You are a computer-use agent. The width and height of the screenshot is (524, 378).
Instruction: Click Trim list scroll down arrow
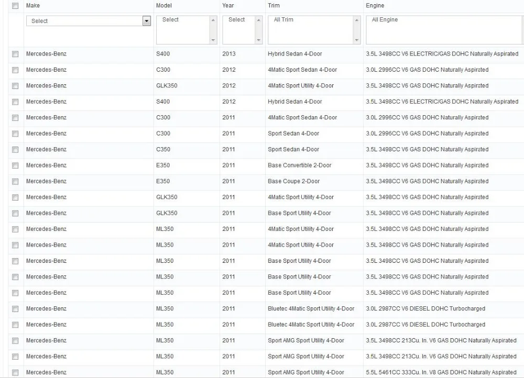[356, 40]
